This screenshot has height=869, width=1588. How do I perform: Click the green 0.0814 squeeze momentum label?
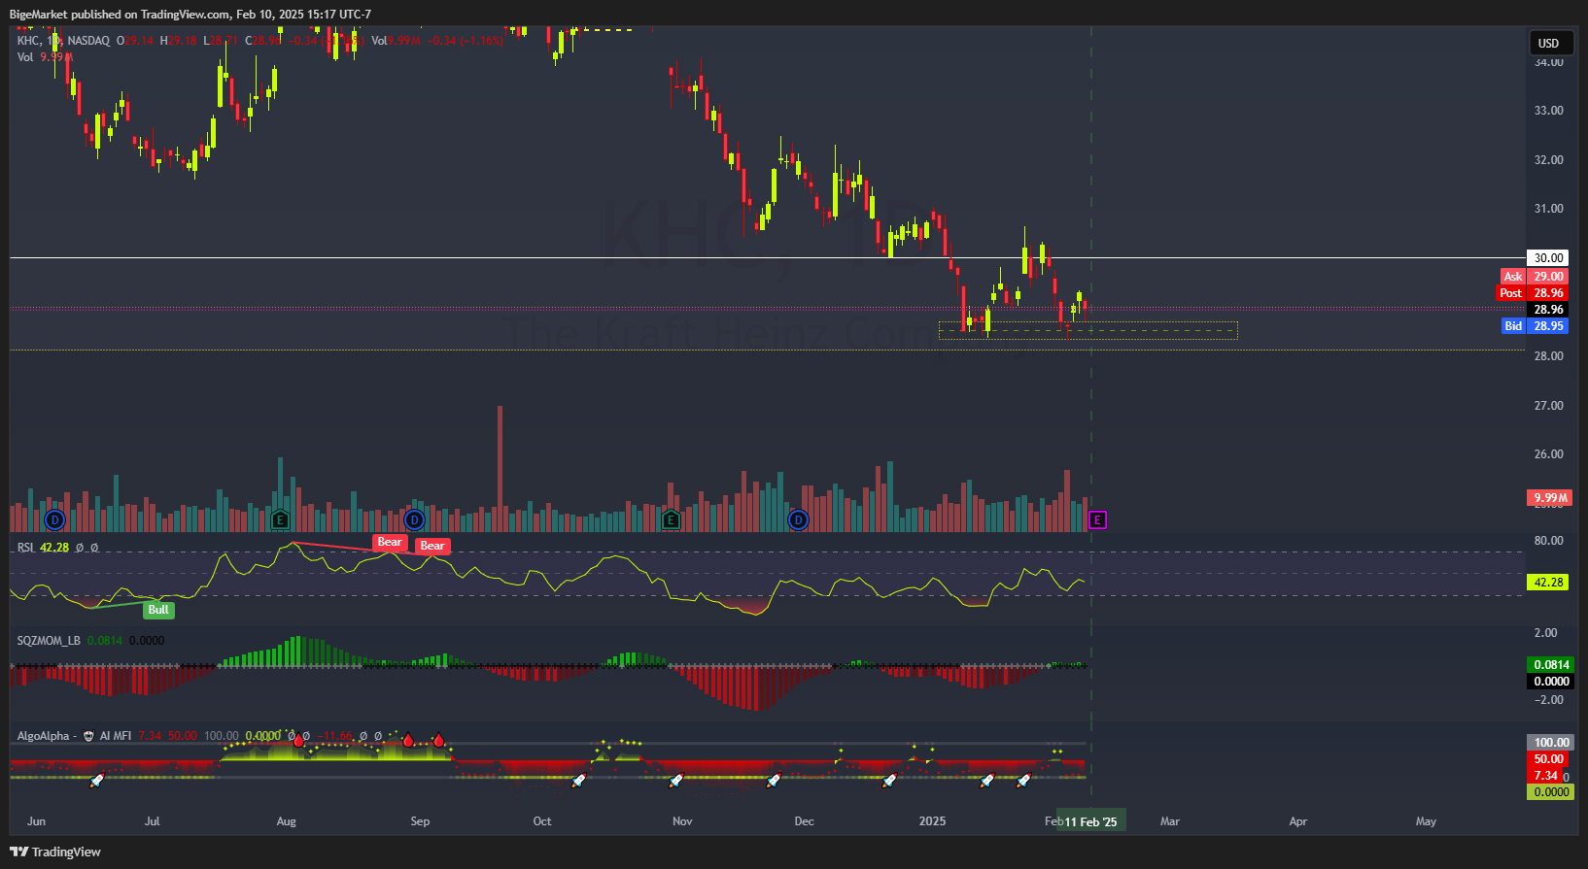point(1550,665)
